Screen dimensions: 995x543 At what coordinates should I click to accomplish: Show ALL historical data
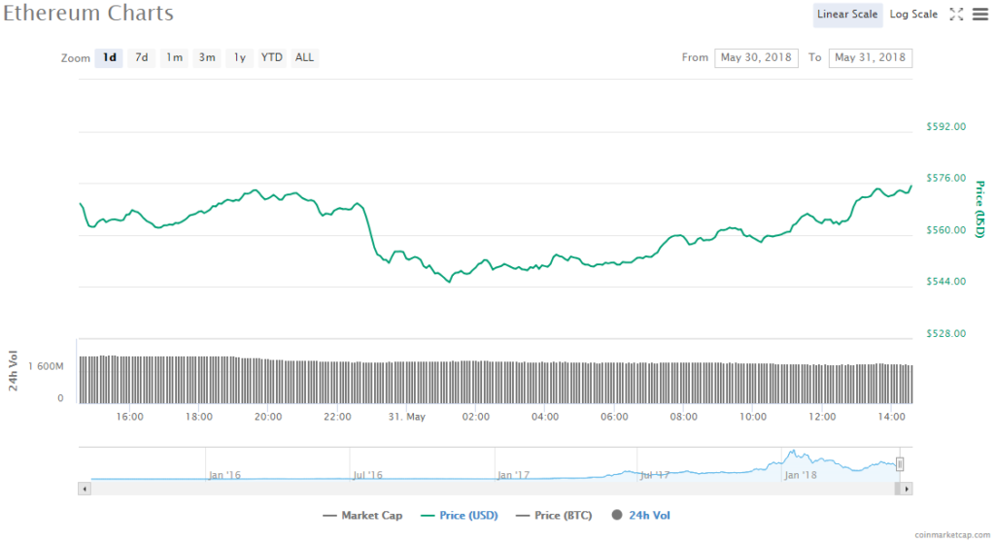(304, 57)
